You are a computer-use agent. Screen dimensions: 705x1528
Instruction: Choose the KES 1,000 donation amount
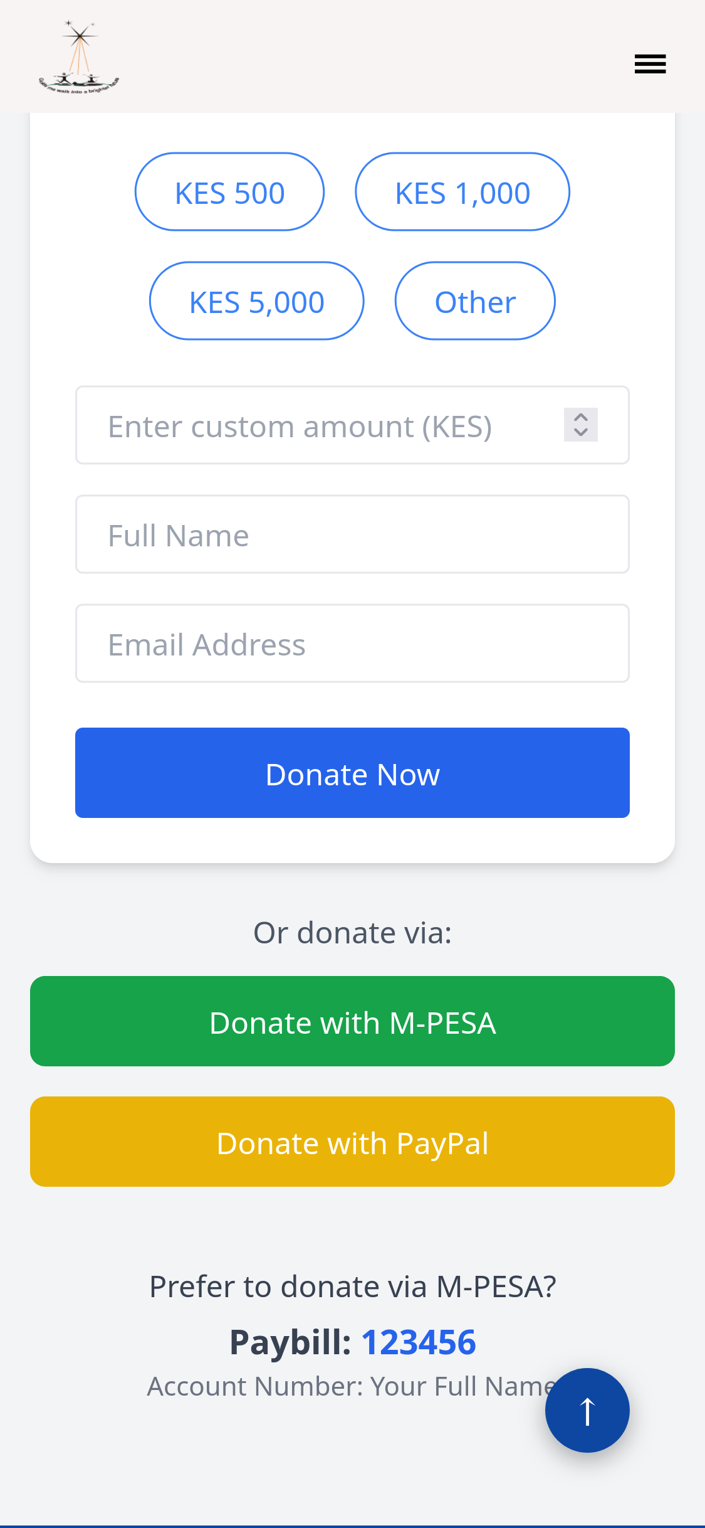[462, 192]
